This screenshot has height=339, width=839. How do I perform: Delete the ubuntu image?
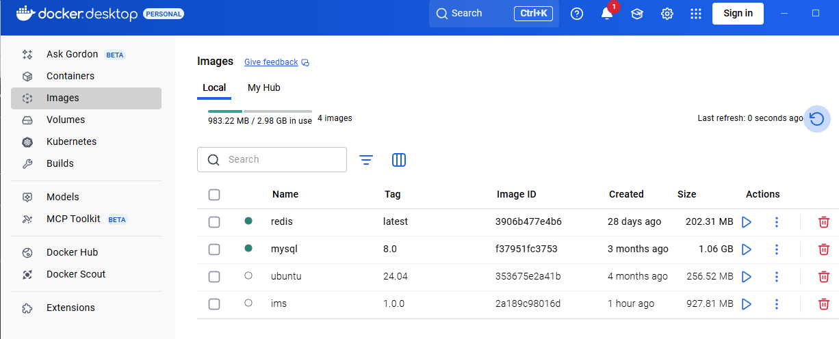pyautogui.click(x=824, y=277)
